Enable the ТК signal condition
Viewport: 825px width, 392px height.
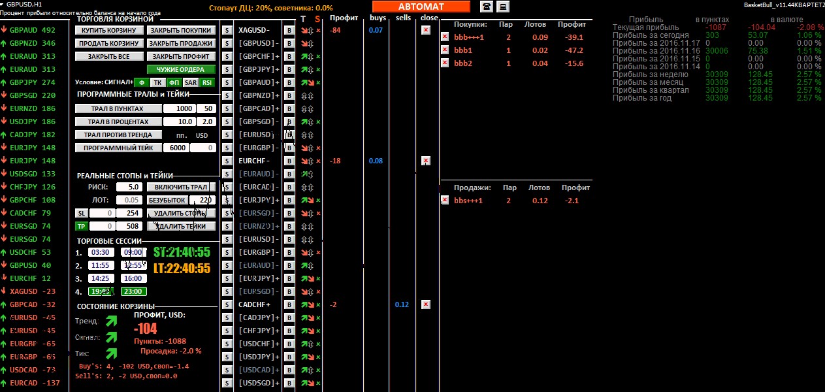click(x=157, y=82)
